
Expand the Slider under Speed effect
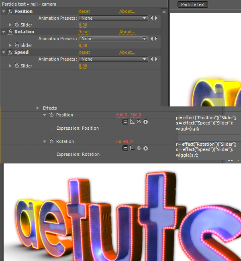(10, 66)
